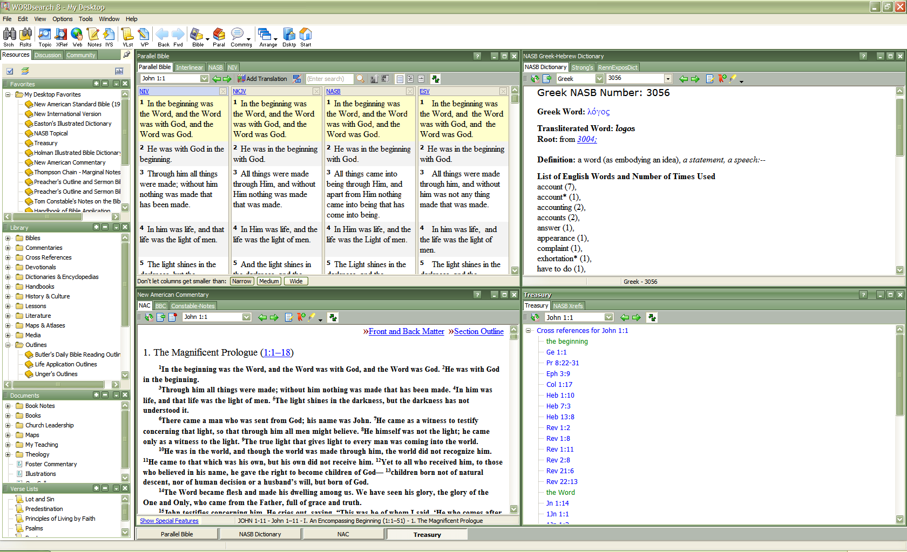Click the pushpin icon on Resources panel
This screenshot has height=552, width=907.
point(126,54)
